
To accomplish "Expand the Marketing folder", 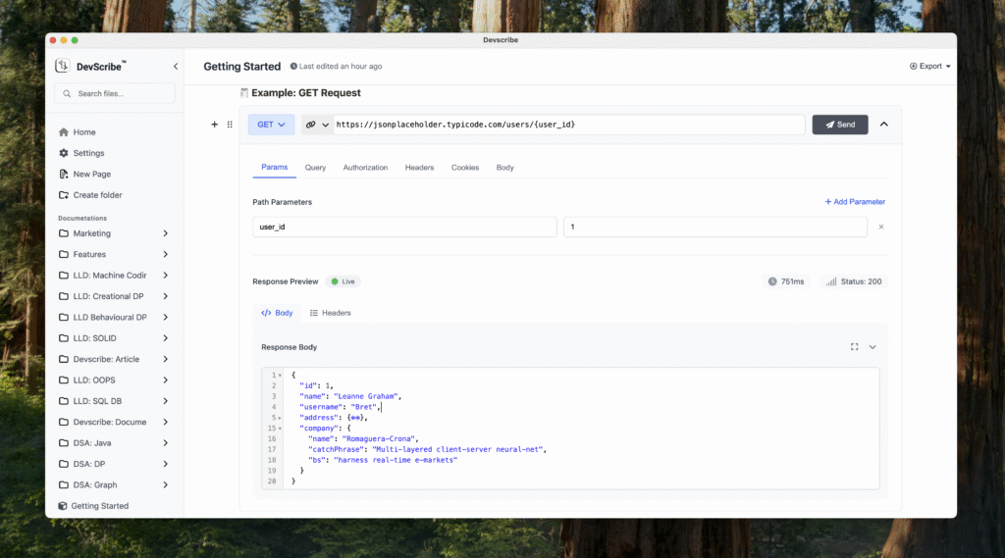I will [165, 233].
